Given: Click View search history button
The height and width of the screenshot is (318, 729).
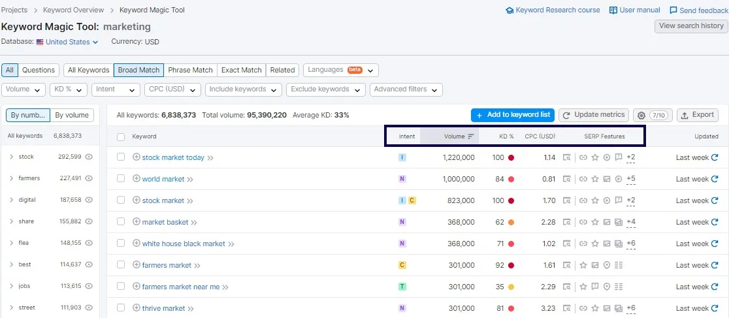Looking at the screenshot, I should (x=691, y=26).
